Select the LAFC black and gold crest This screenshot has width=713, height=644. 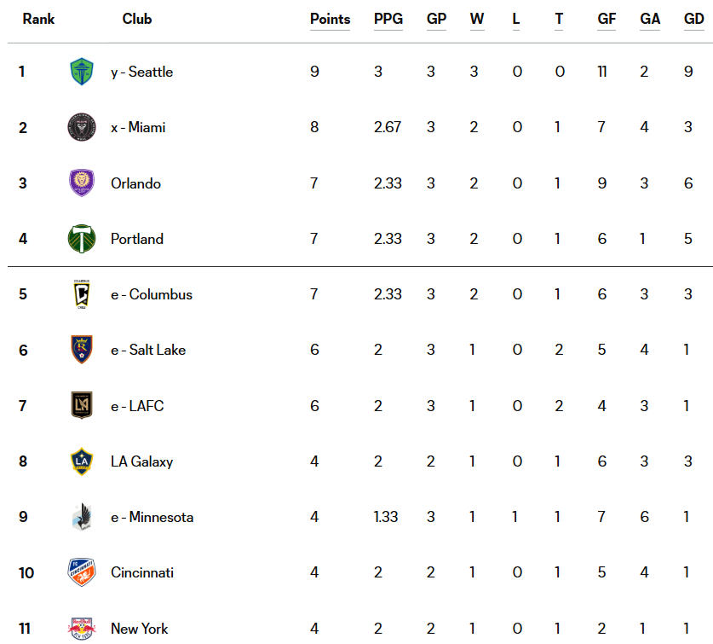82,405
